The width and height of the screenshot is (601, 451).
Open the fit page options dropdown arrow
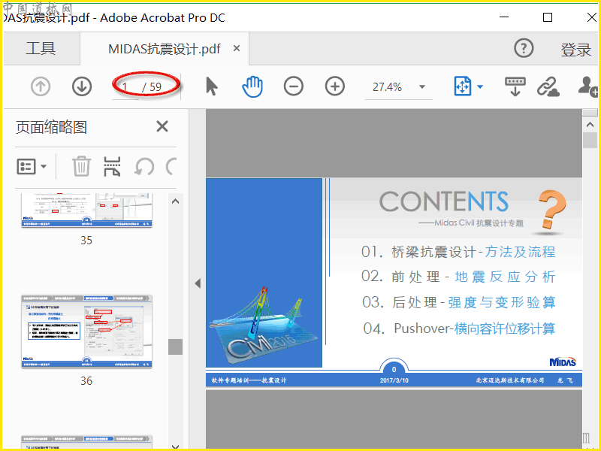pos(480,86)
